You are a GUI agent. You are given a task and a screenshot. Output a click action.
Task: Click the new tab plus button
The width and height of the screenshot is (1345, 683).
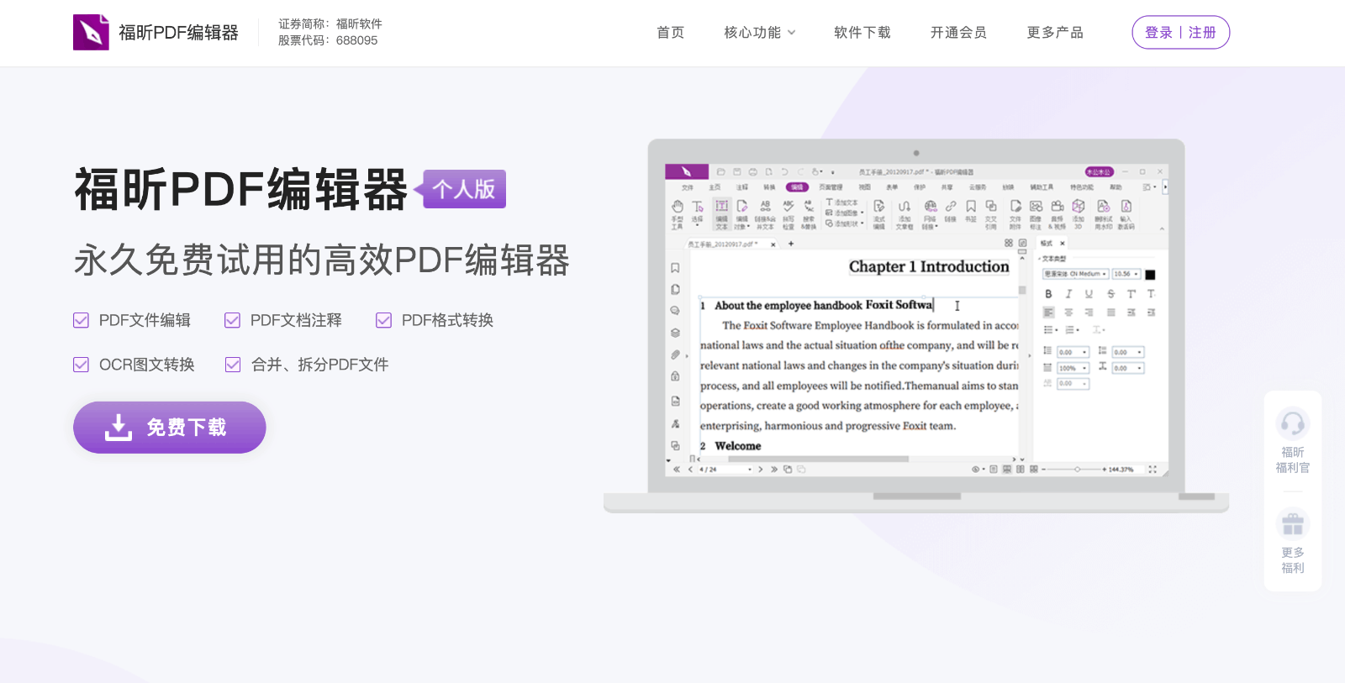[791, 244]
